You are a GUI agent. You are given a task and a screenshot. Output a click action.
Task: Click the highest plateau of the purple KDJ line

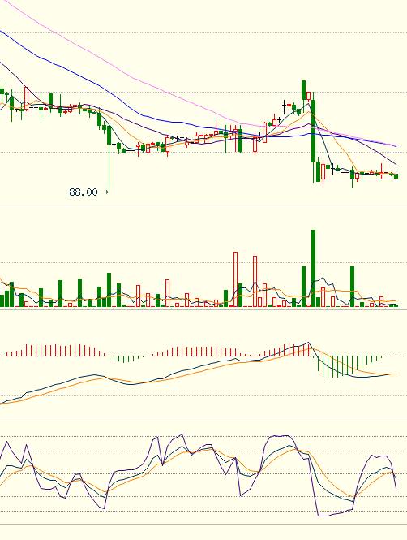tap(281, 436)
